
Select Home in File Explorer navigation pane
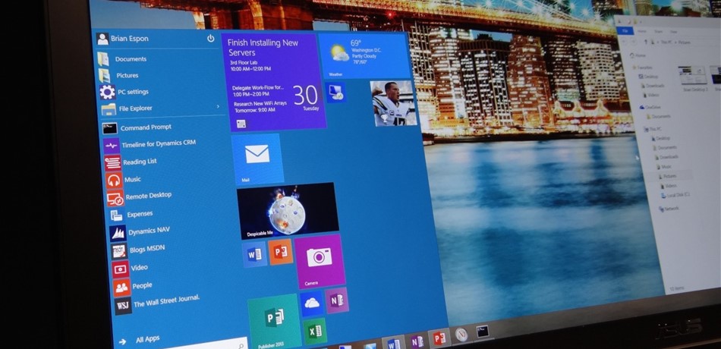637,55
